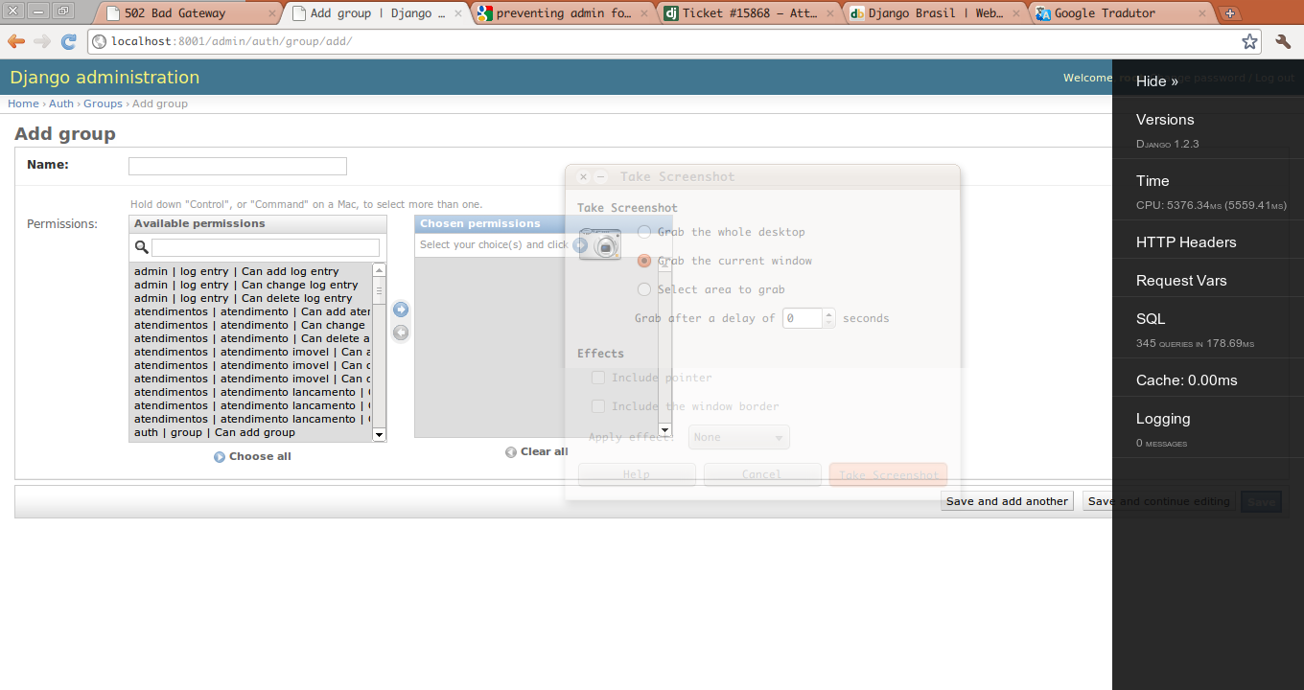Enable the "Include pointer" checkbox
This screenshot has width=1304, height=690.
click(598, 378)
